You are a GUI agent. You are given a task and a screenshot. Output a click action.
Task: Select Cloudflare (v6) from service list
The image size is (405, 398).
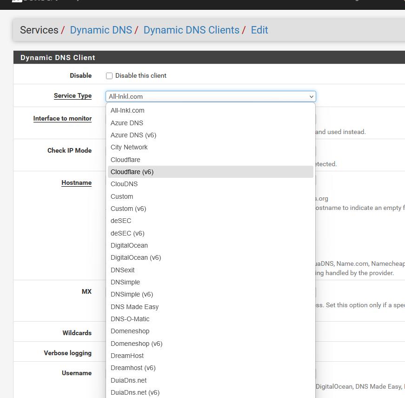pos(132,172)
